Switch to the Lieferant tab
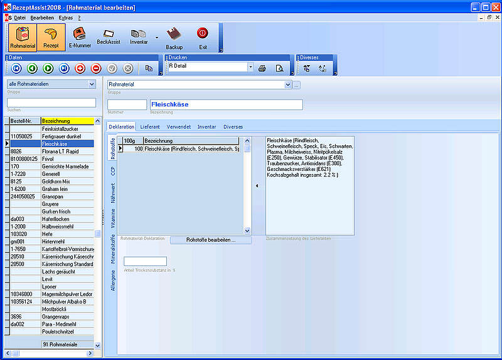Screen dimensions: 502x360 150,127
